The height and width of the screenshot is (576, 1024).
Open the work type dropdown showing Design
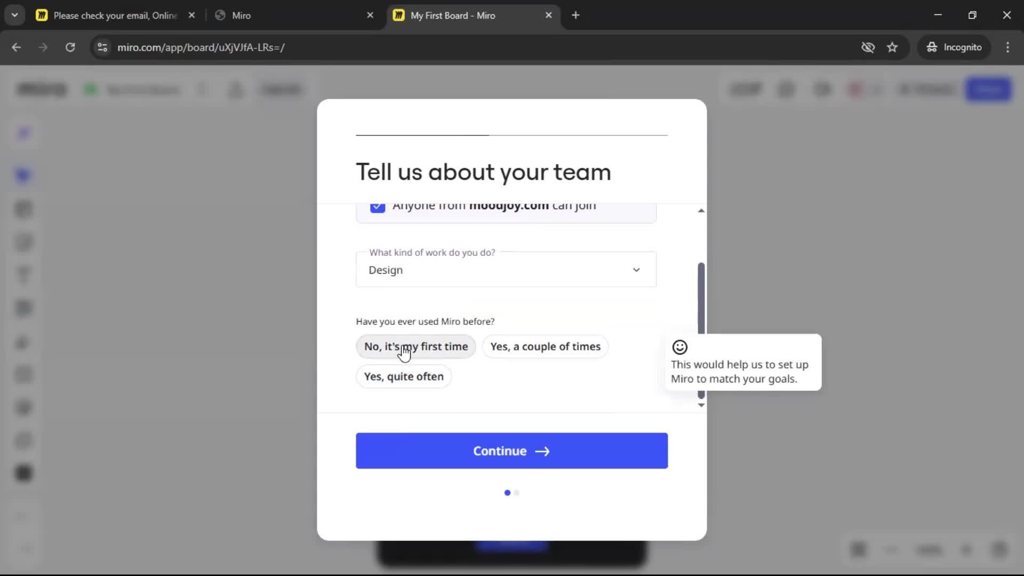point(506,270)
